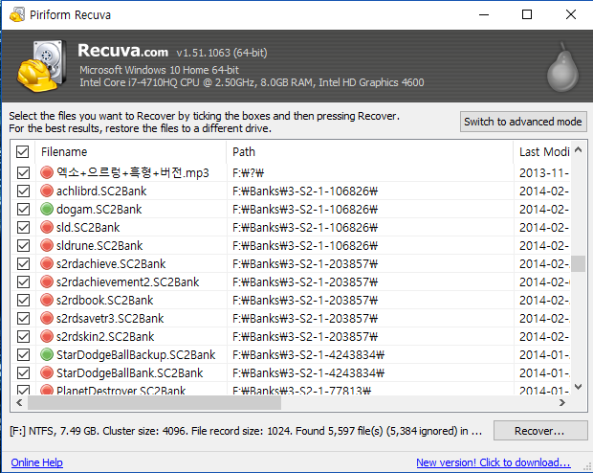Click the vertical scrollbar down arrow

(578, 387)
